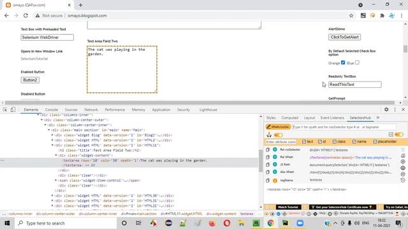Screen dimensions: 408x229
Task: Click the SelectorsHub download-arrow icon beside the toggle
Action: (x=269, y=135)
